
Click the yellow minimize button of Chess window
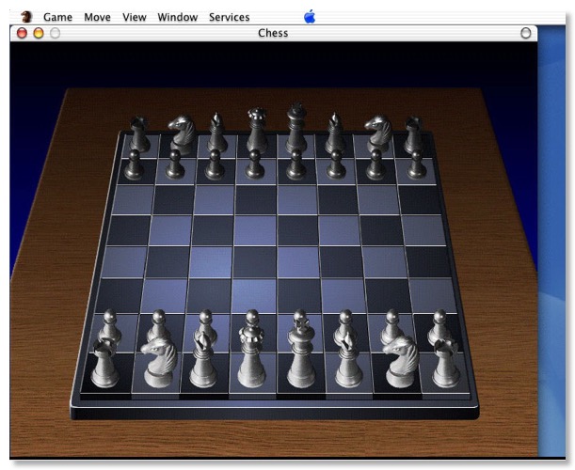click(x=39, y=33)
